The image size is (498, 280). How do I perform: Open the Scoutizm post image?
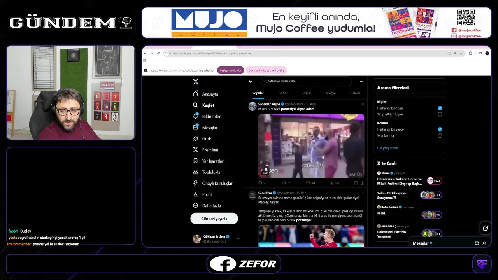[311, 236]
